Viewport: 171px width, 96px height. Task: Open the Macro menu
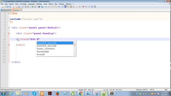pos(51,4)
